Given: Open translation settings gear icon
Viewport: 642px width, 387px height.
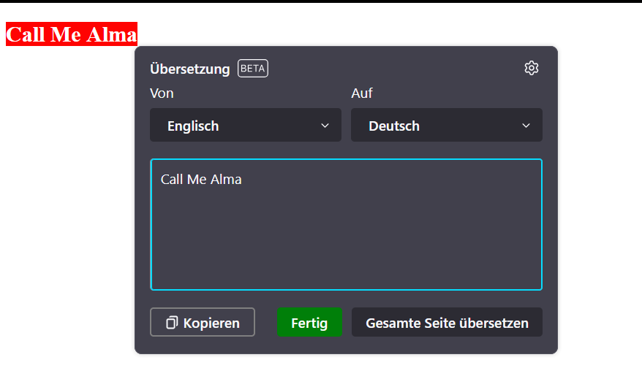Looking at the screenshot, I should tap(532, 68).
